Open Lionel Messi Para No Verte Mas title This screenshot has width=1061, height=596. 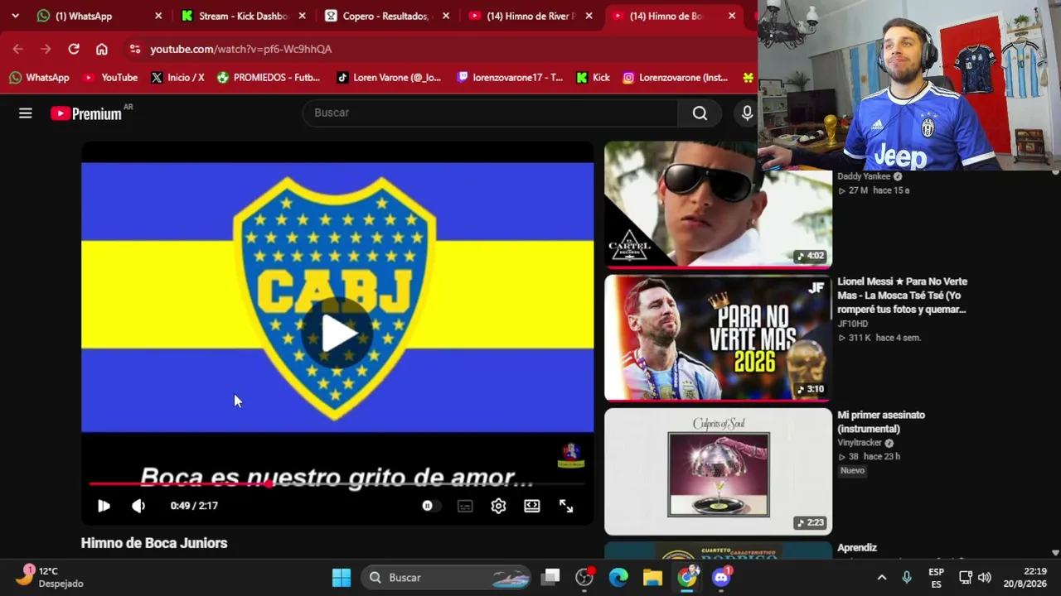pos(903,296)
